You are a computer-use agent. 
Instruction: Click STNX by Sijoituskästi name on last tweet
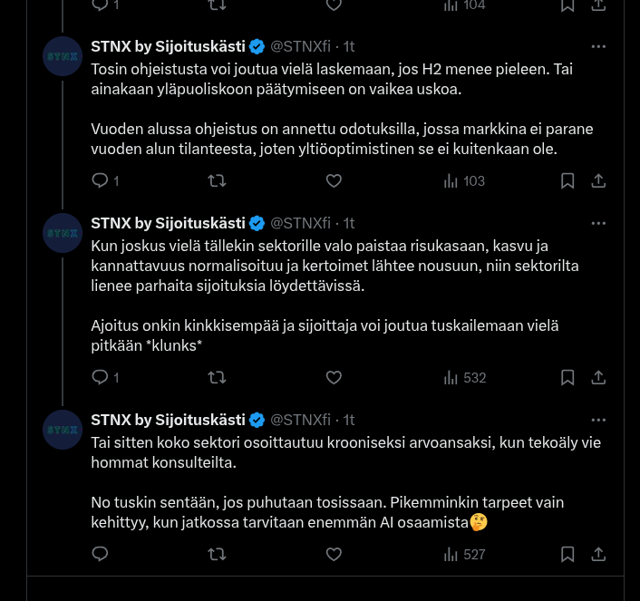[168, 420]
